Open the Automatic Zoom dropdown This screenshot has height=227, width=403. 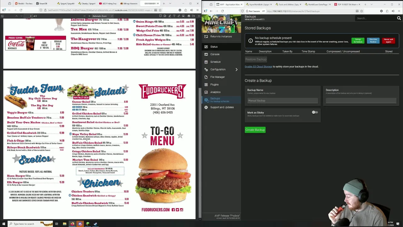103,16
